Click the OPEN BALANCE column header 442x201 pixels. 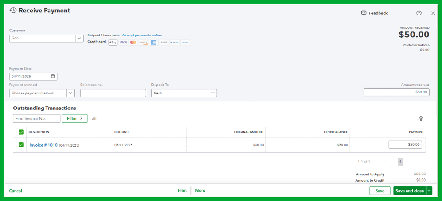coord(336,132)
